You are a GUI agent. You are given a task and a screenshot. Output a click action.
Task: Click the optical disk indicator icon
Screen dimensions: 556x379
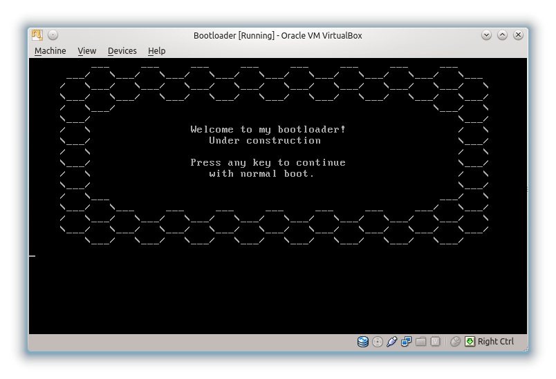pos(378,342)
